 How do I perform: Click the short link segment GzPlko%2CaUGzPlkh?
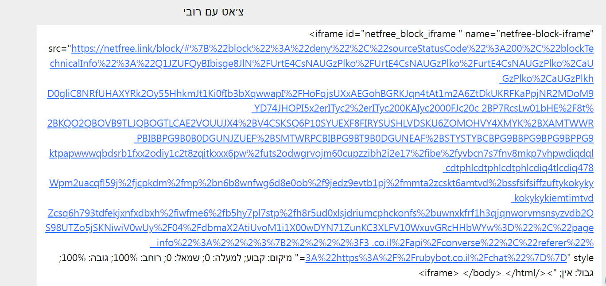coord(546,79)
